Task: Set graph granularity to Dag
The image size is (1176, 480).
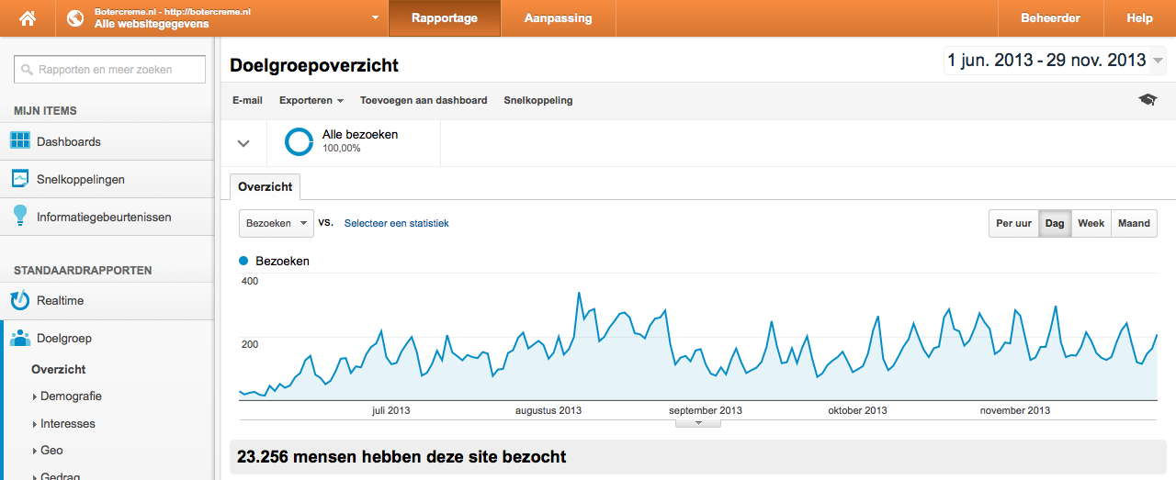Action: [x=1055, y=223]
